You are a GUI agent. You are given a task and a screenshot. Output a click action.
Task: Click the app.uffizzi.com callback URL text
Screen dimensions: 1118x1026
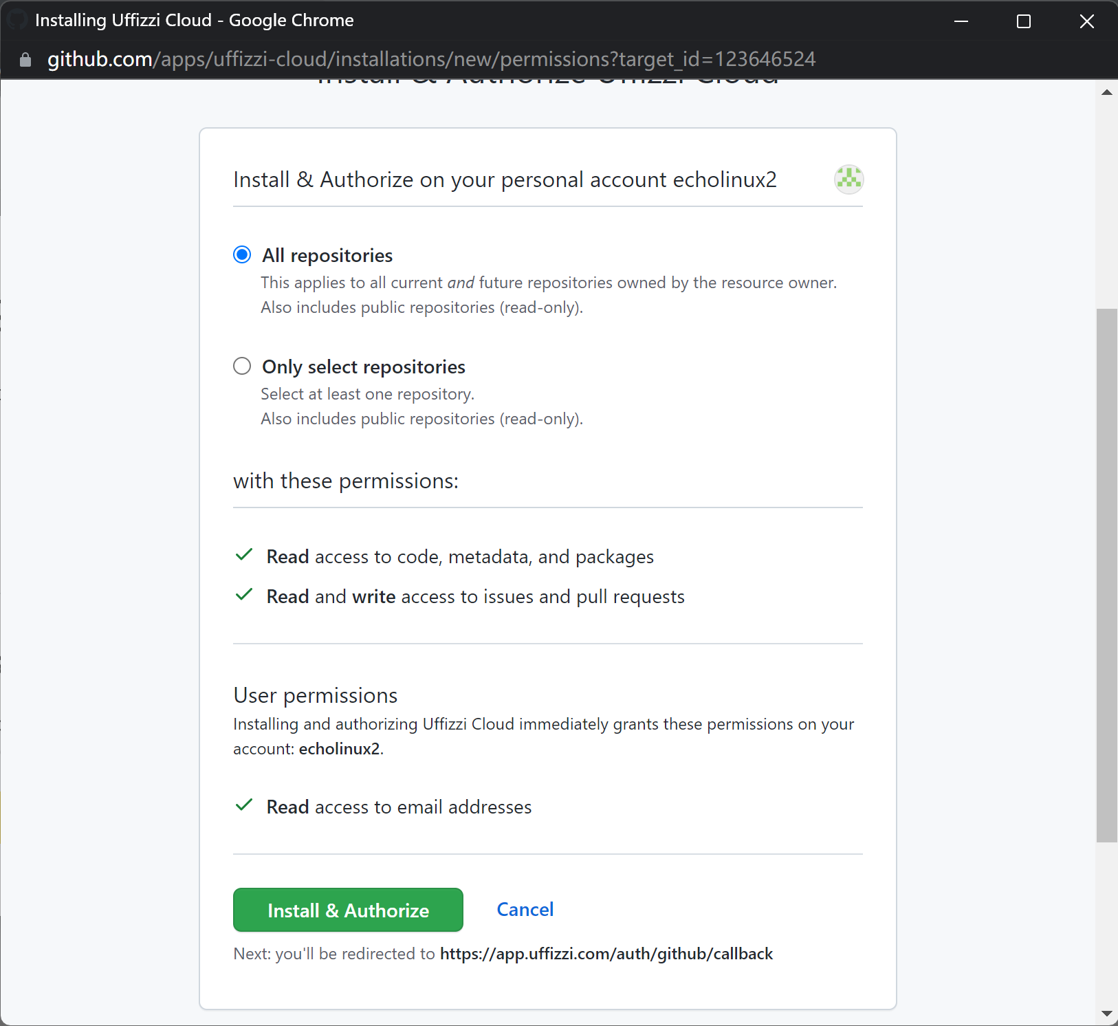606,954
